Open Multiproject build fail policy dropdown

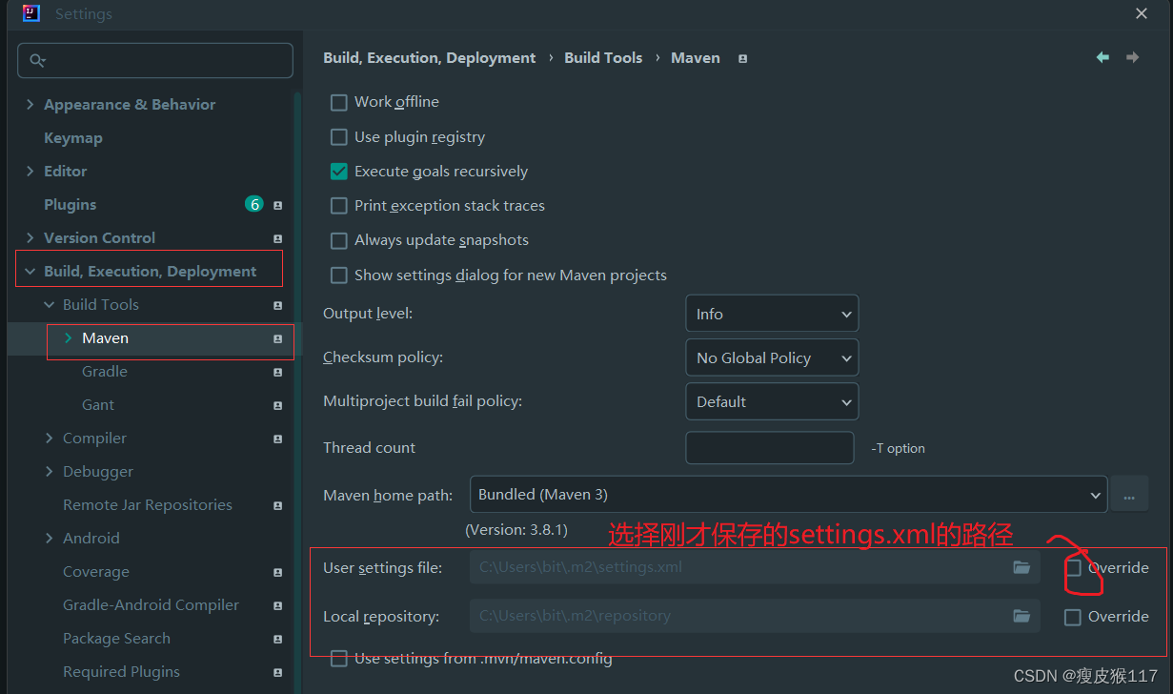pyautogui.click(x=772, y=401)
